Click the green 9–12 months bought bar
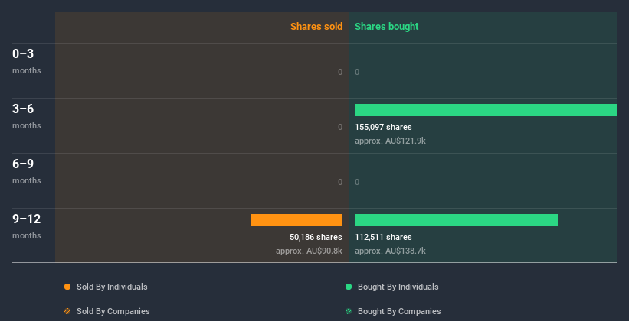This screenshot has width=629, height=321. point(456,220)
